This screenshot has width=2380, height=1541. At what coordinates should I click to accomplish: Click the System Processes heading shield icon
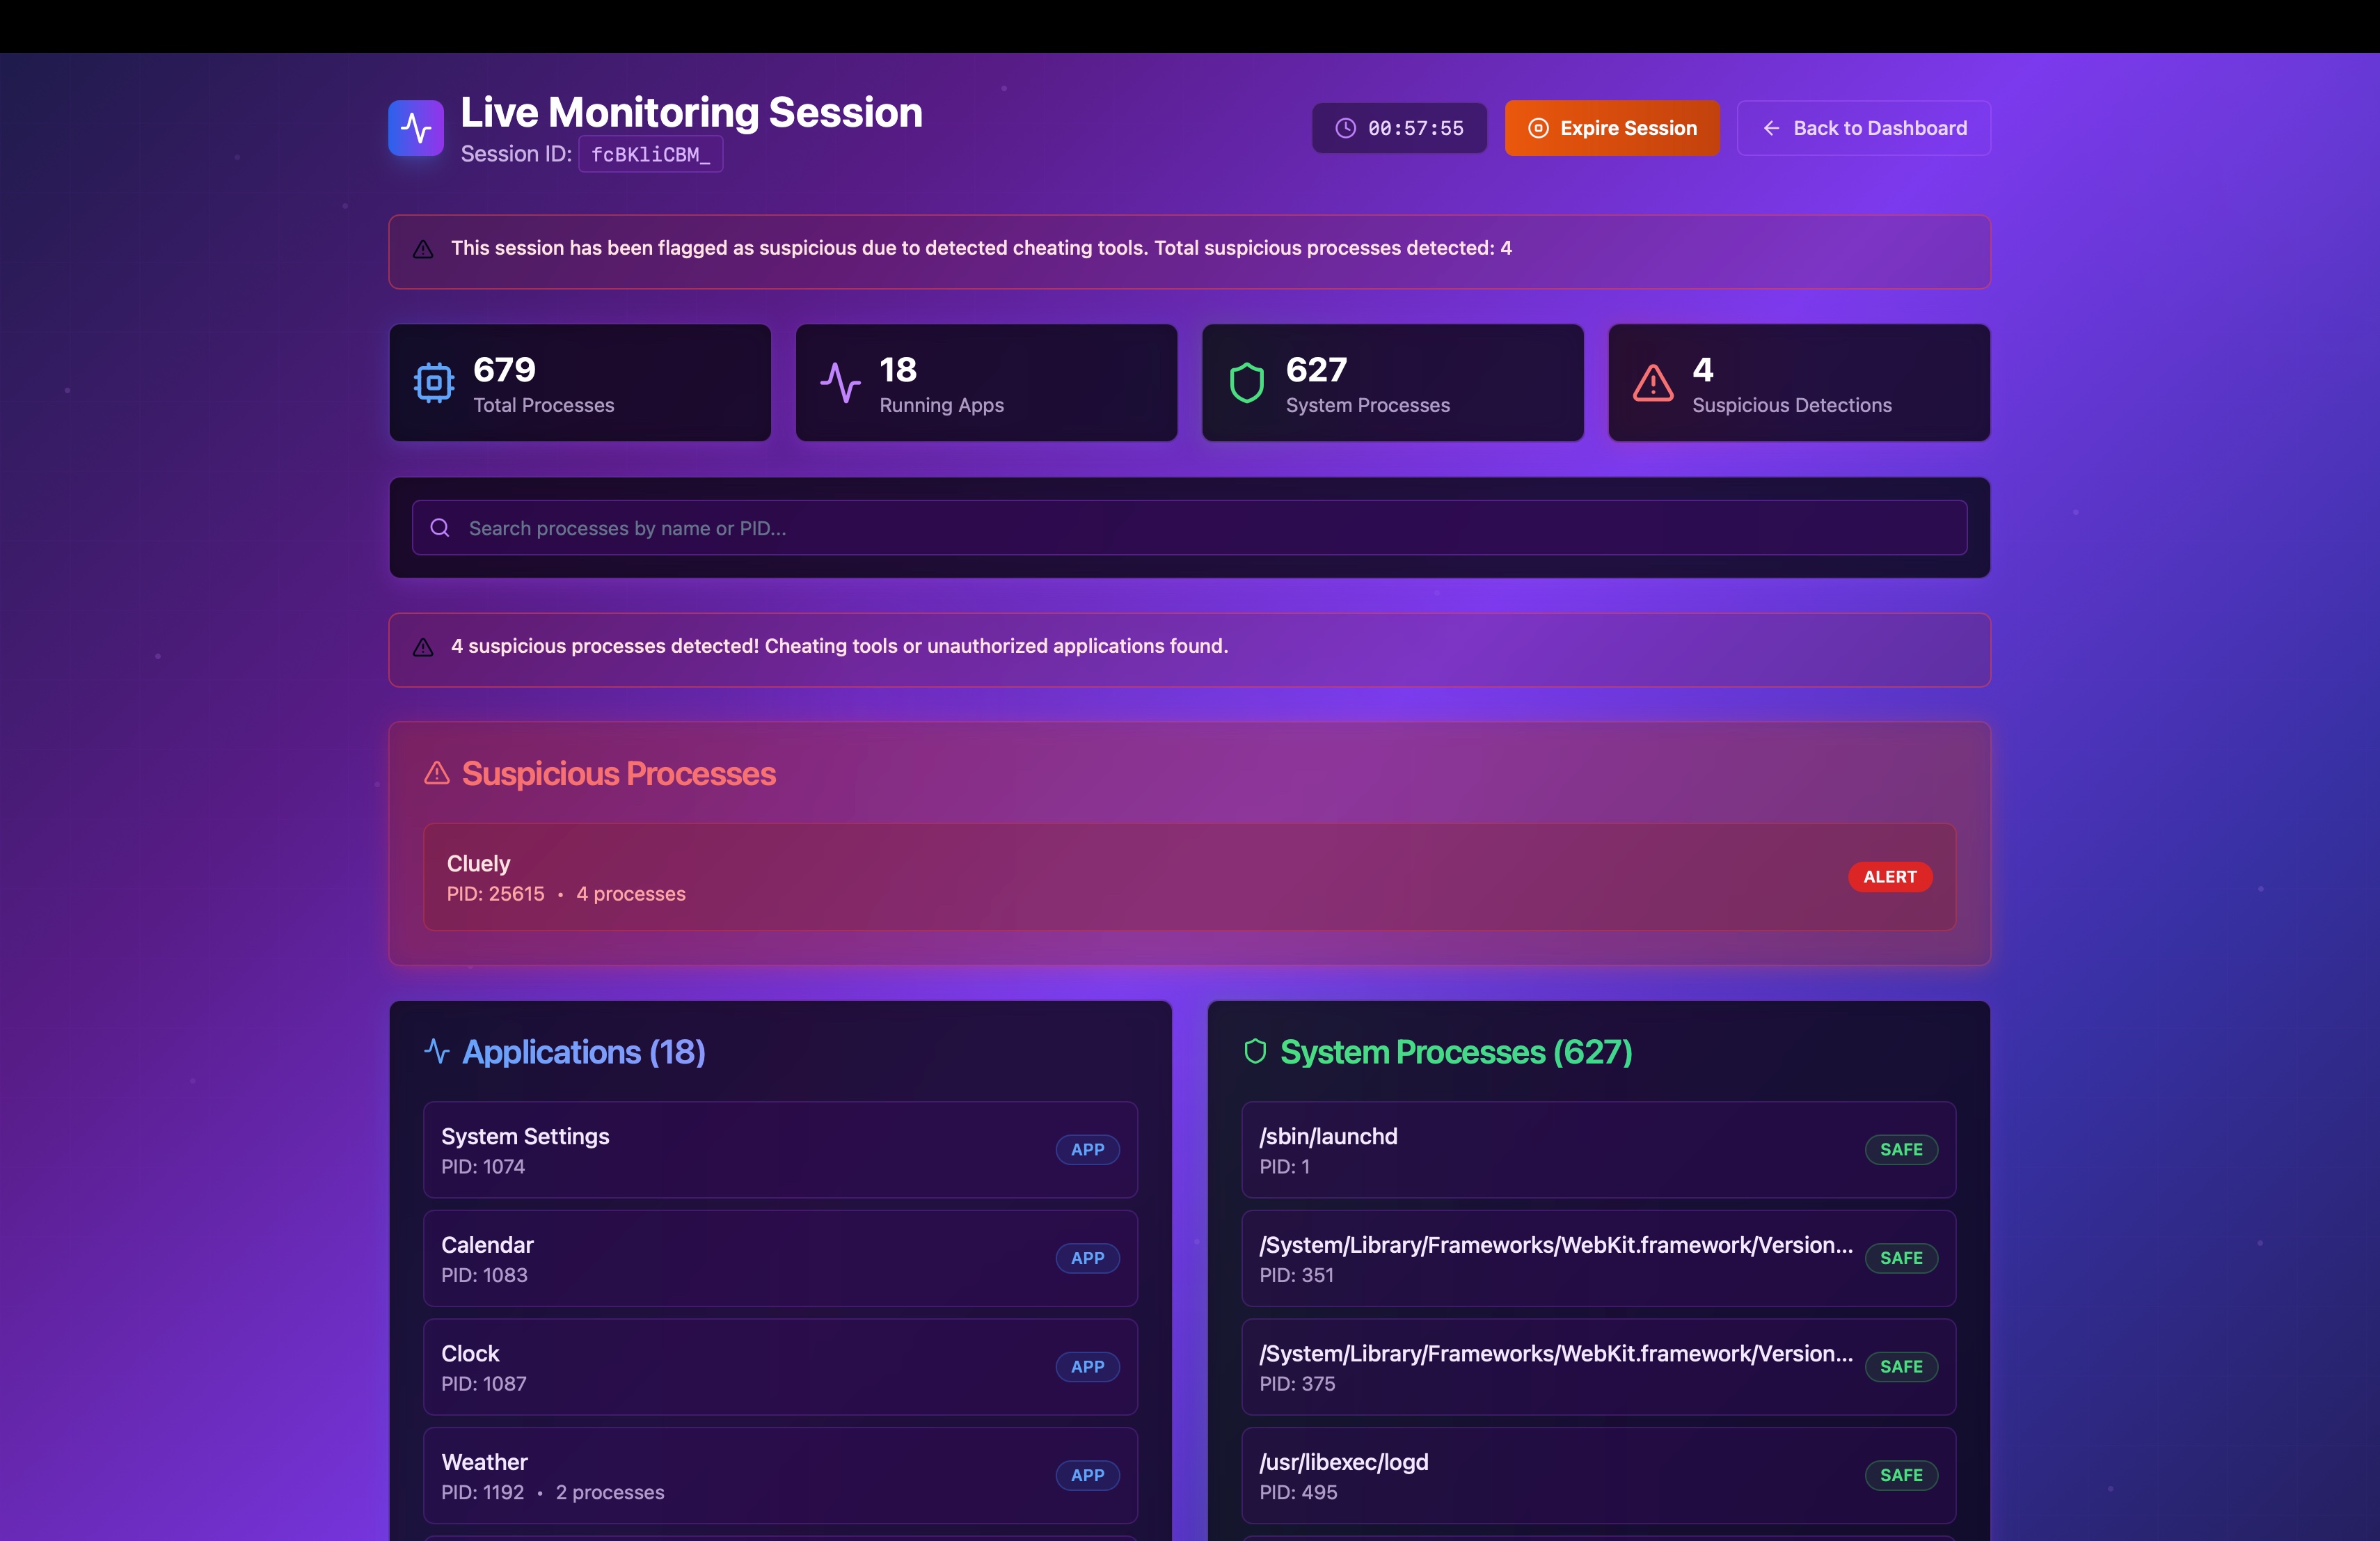click(1255, 1051)
